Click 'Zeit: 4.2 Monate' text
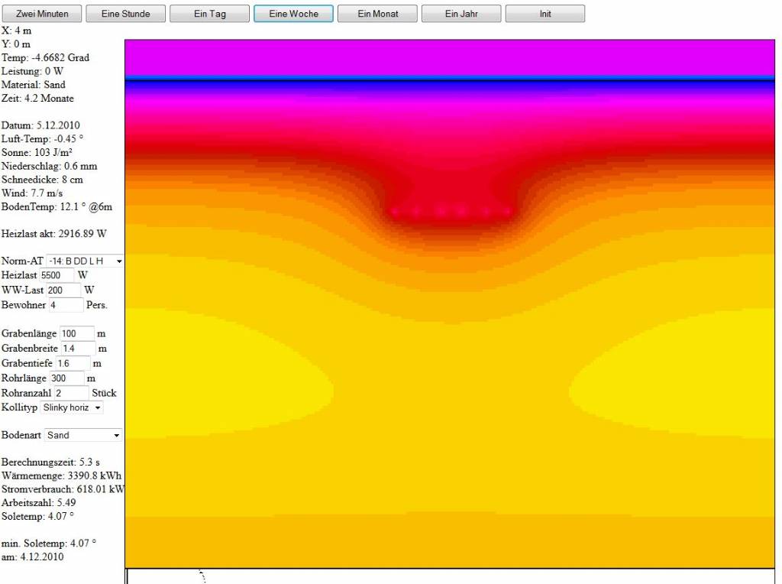The width and height of the screenshot is (782, 584). [37, 99]
